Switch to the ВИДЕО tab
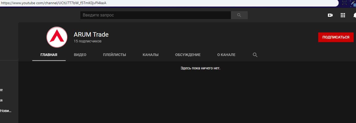 coord(80,55)
